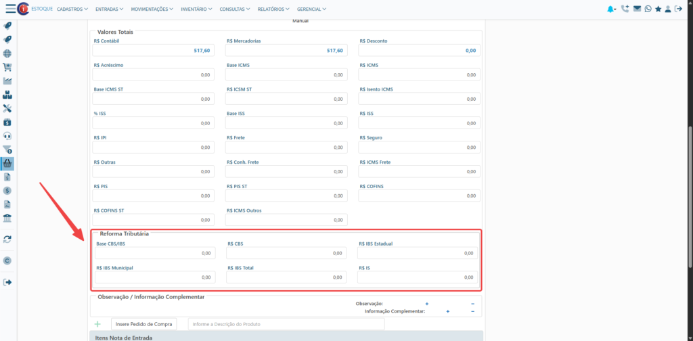This screenshot has height=341, width=693.
Task: Click the headset support sidebar icon
Action: pyautogui.click(x=7, y=135)
